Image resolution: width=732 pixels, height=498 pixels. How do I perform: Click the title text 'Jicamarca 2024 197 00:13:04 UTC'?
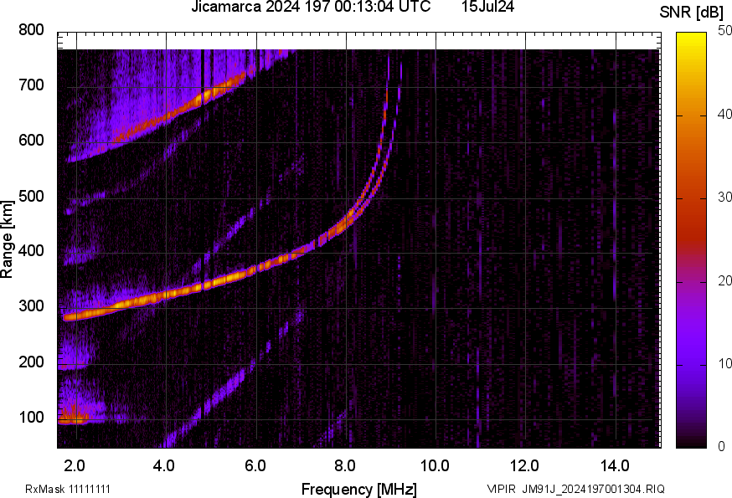311,7
